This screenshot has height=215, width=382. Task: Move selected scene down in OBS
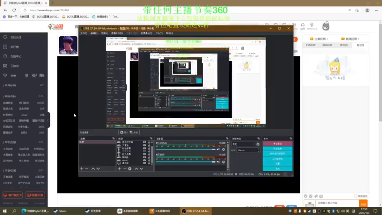[x=98, y=169]
